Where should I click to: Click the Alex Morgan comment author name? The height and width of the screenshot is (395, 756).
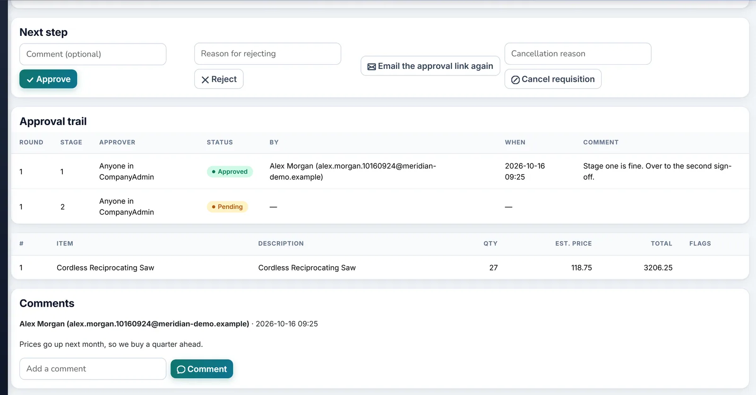[134, 324]
